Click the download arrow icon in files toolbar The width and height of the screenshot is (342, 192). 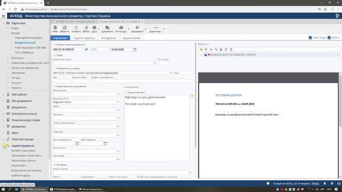click(231, 50)
